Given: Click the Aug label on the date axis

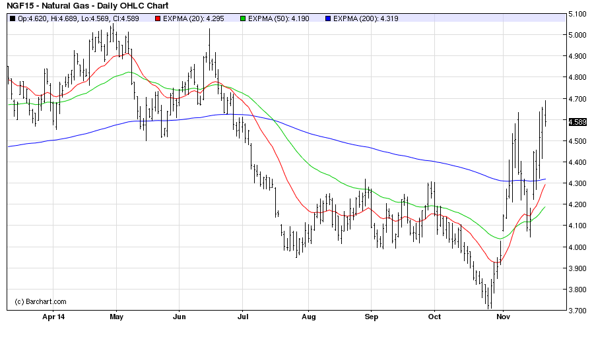Looking at the screenshot, I should 308,317.
